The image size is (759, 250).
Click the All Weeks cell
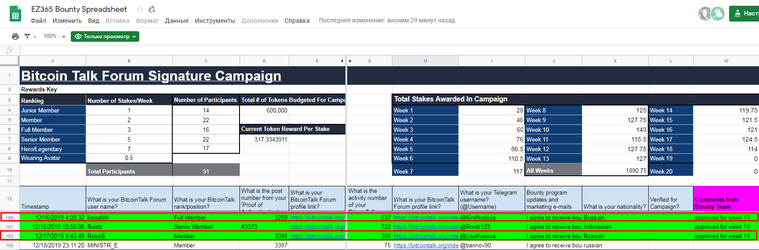[x=553, y=170]
